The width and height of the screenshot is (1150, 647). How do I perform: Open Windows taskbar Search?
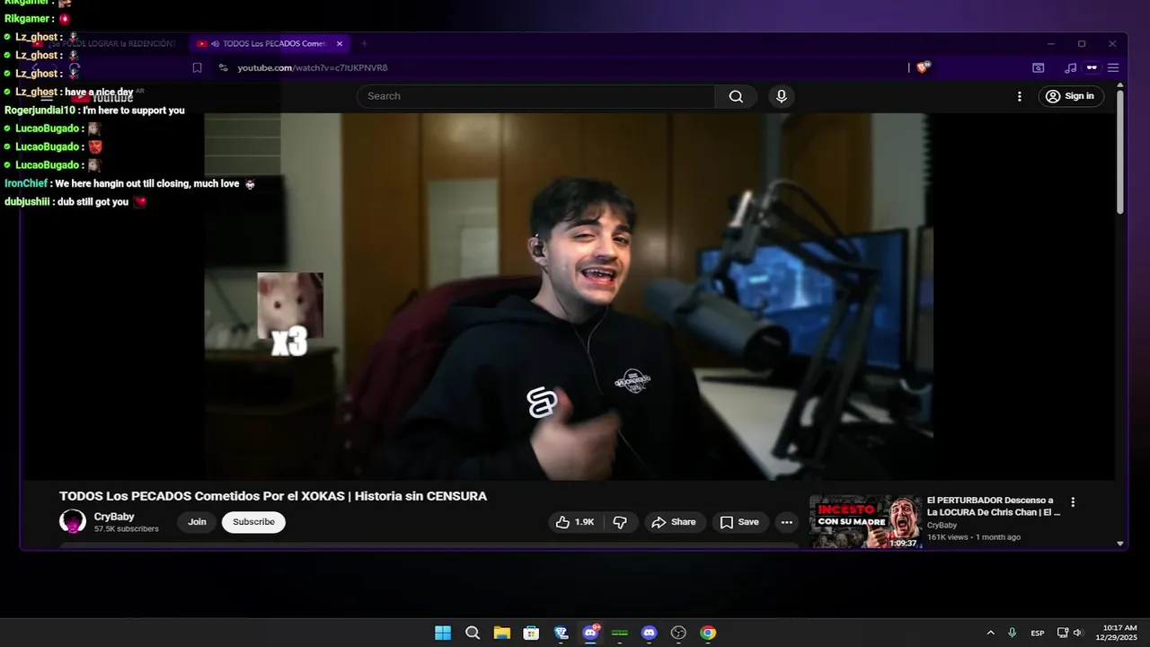coord(473,633)
